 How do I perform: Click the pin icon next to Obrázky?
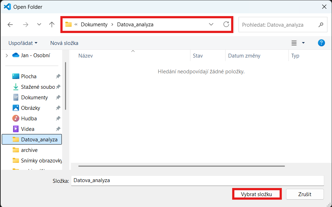pos(58,108)
